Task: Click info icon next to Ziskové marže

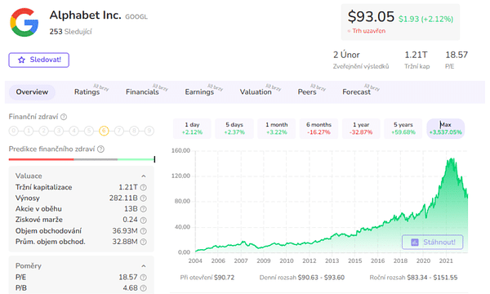Action: click(x=143, y=220)
